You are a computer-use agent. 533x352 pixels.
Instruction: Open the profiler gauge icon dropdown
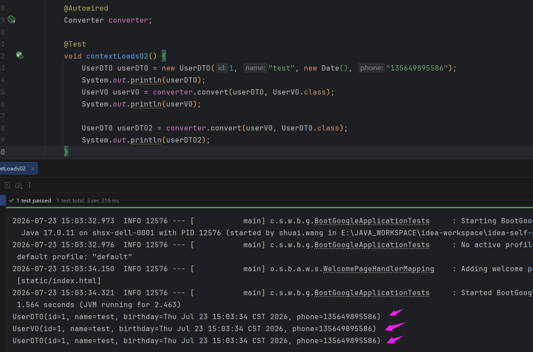tap(18, 185)
